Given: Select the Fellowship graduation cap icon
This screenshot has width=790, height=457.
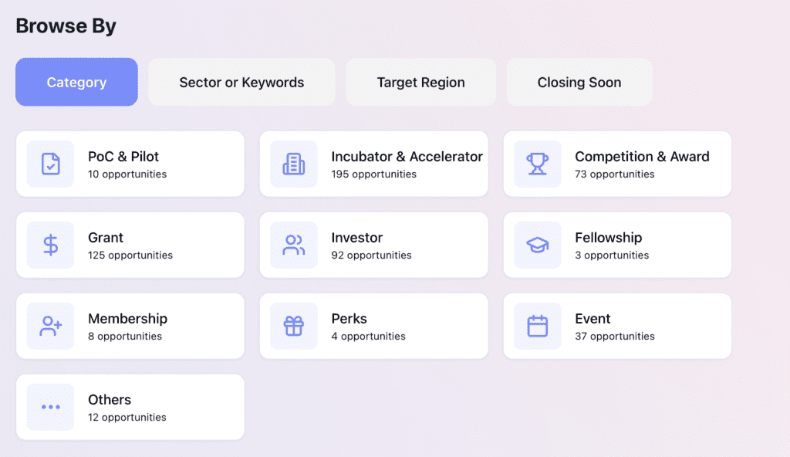Looking at the screenshot, I should click(537, 245).
